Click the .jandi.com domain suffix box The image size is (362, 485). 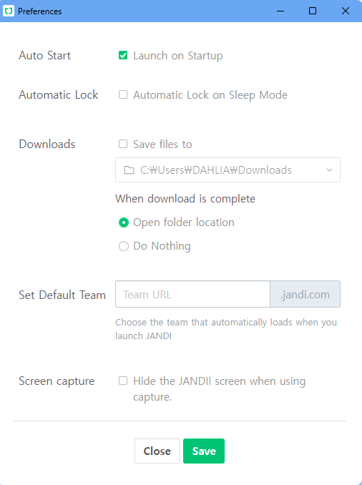pos(305,294)
